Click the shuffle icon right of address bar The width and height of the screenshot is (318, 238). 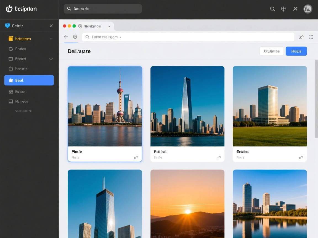(301, 37)
